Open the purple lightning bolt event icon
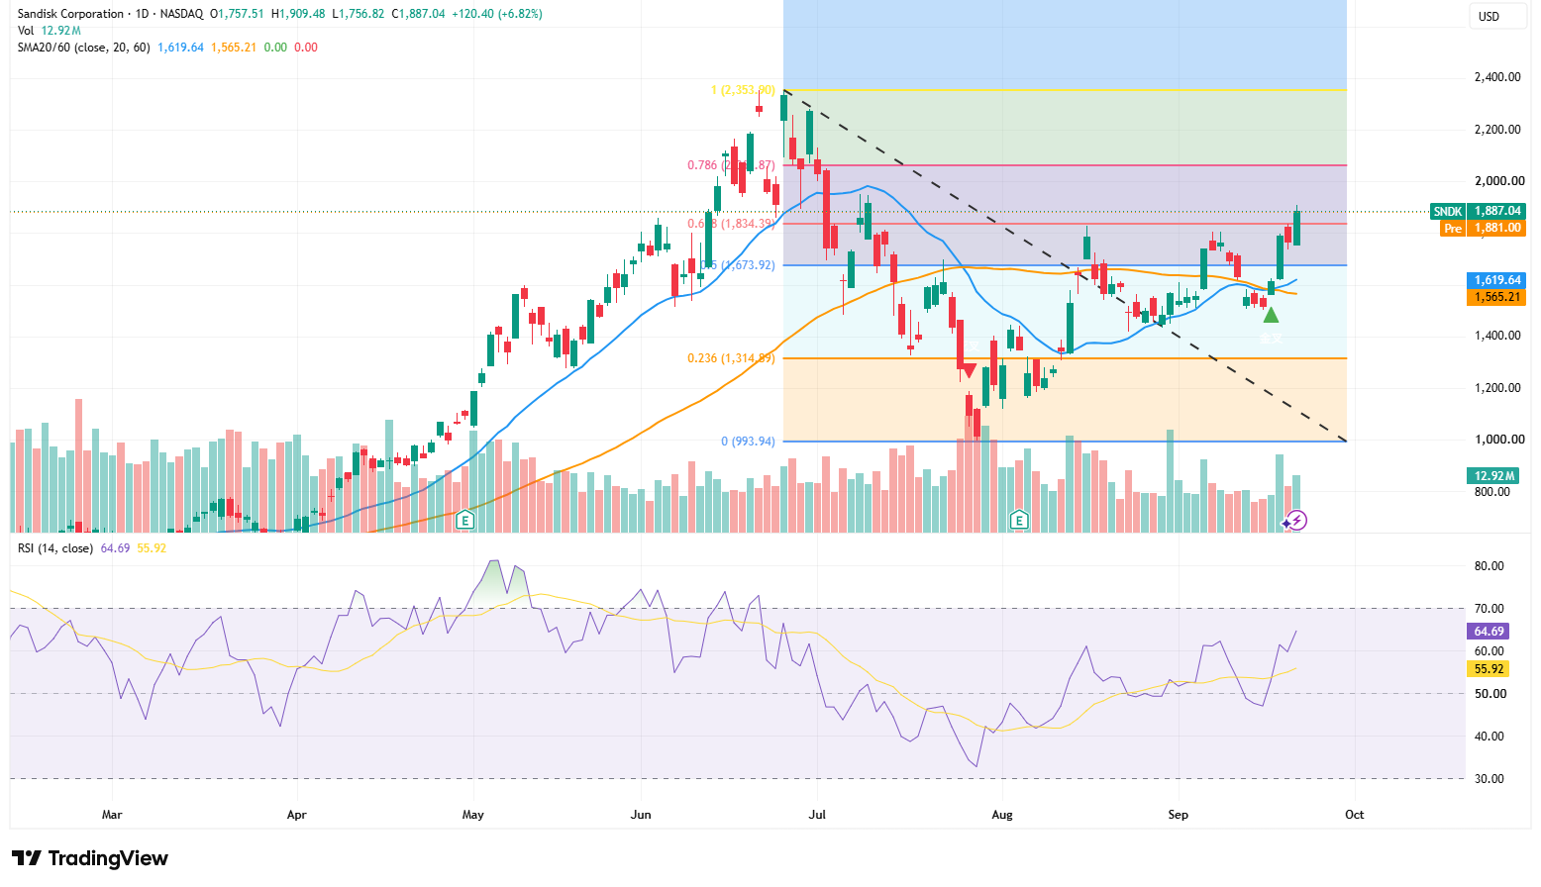This screenshot has height=887, width=1541. (1297, 520)
